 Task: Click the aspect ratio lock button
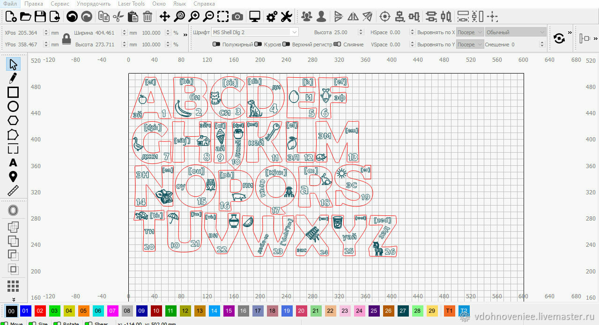tap(67, 38)
